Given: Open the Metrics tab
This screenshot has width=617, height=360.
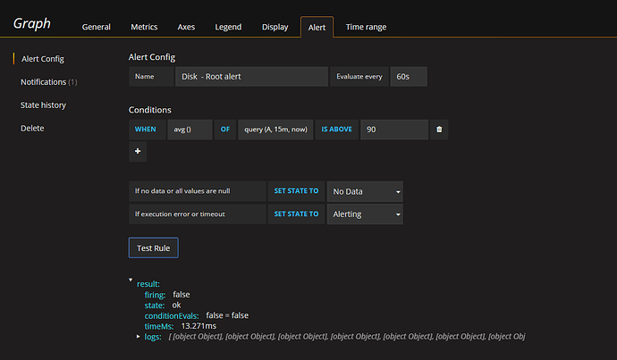Looking at the screenshot, I should (144, 27).
